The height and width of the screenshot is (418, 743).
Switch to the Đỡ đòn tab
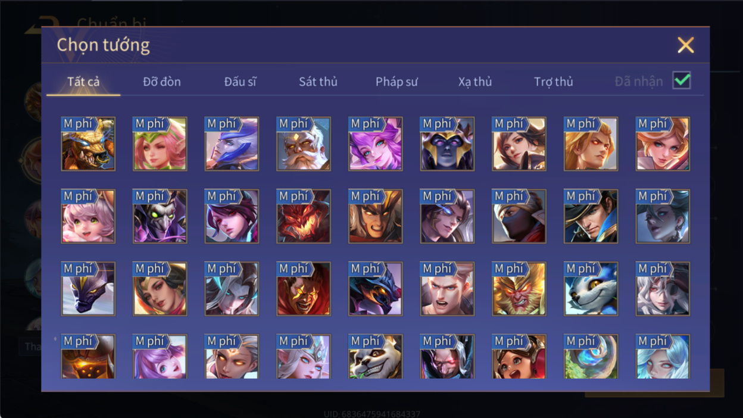click(162, 82)
